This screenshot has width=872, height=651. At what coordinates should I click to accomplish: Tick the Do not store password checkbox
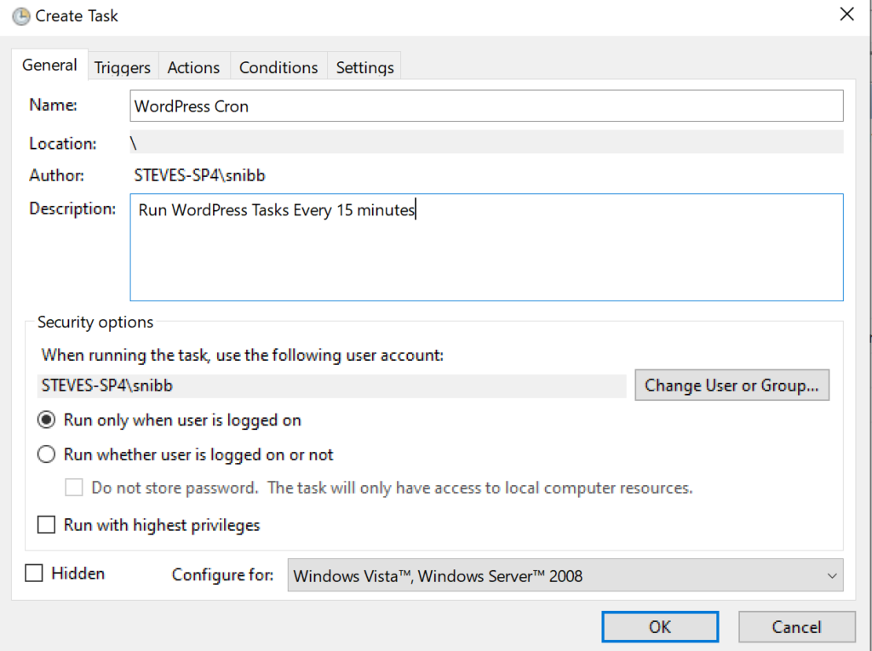[x=75, y=488]
